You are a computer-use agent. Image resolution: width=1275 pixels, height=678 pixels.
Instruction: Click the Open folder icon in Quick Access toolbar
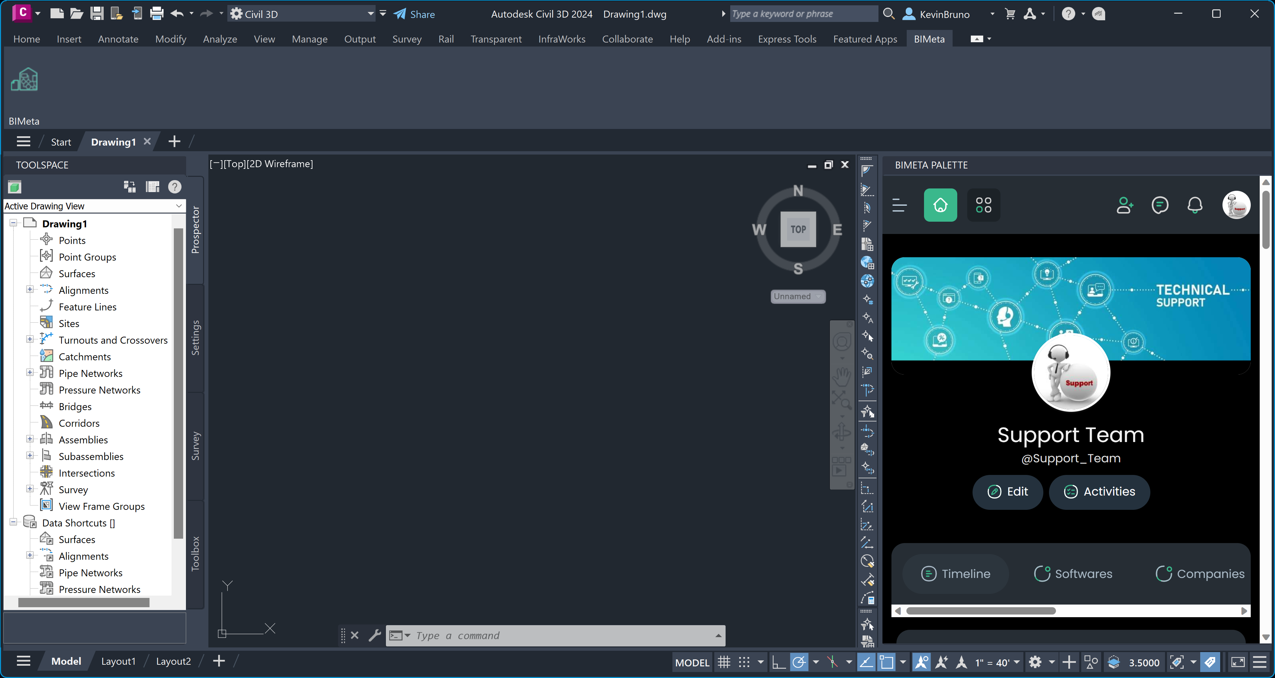click(x=77, y=13)
